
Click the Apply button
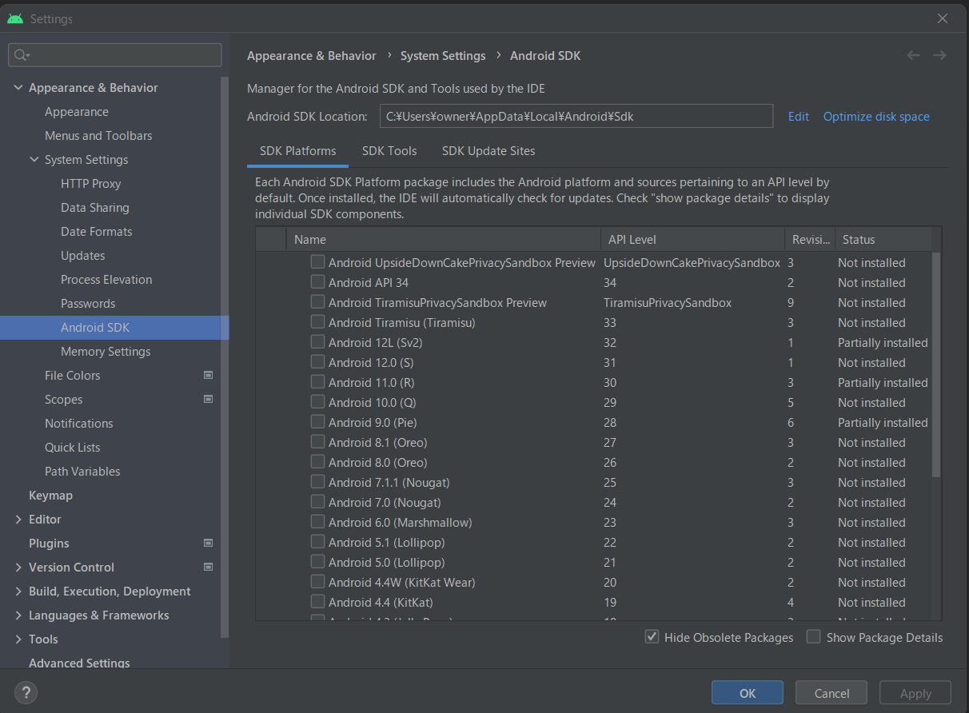pos(915,693)
